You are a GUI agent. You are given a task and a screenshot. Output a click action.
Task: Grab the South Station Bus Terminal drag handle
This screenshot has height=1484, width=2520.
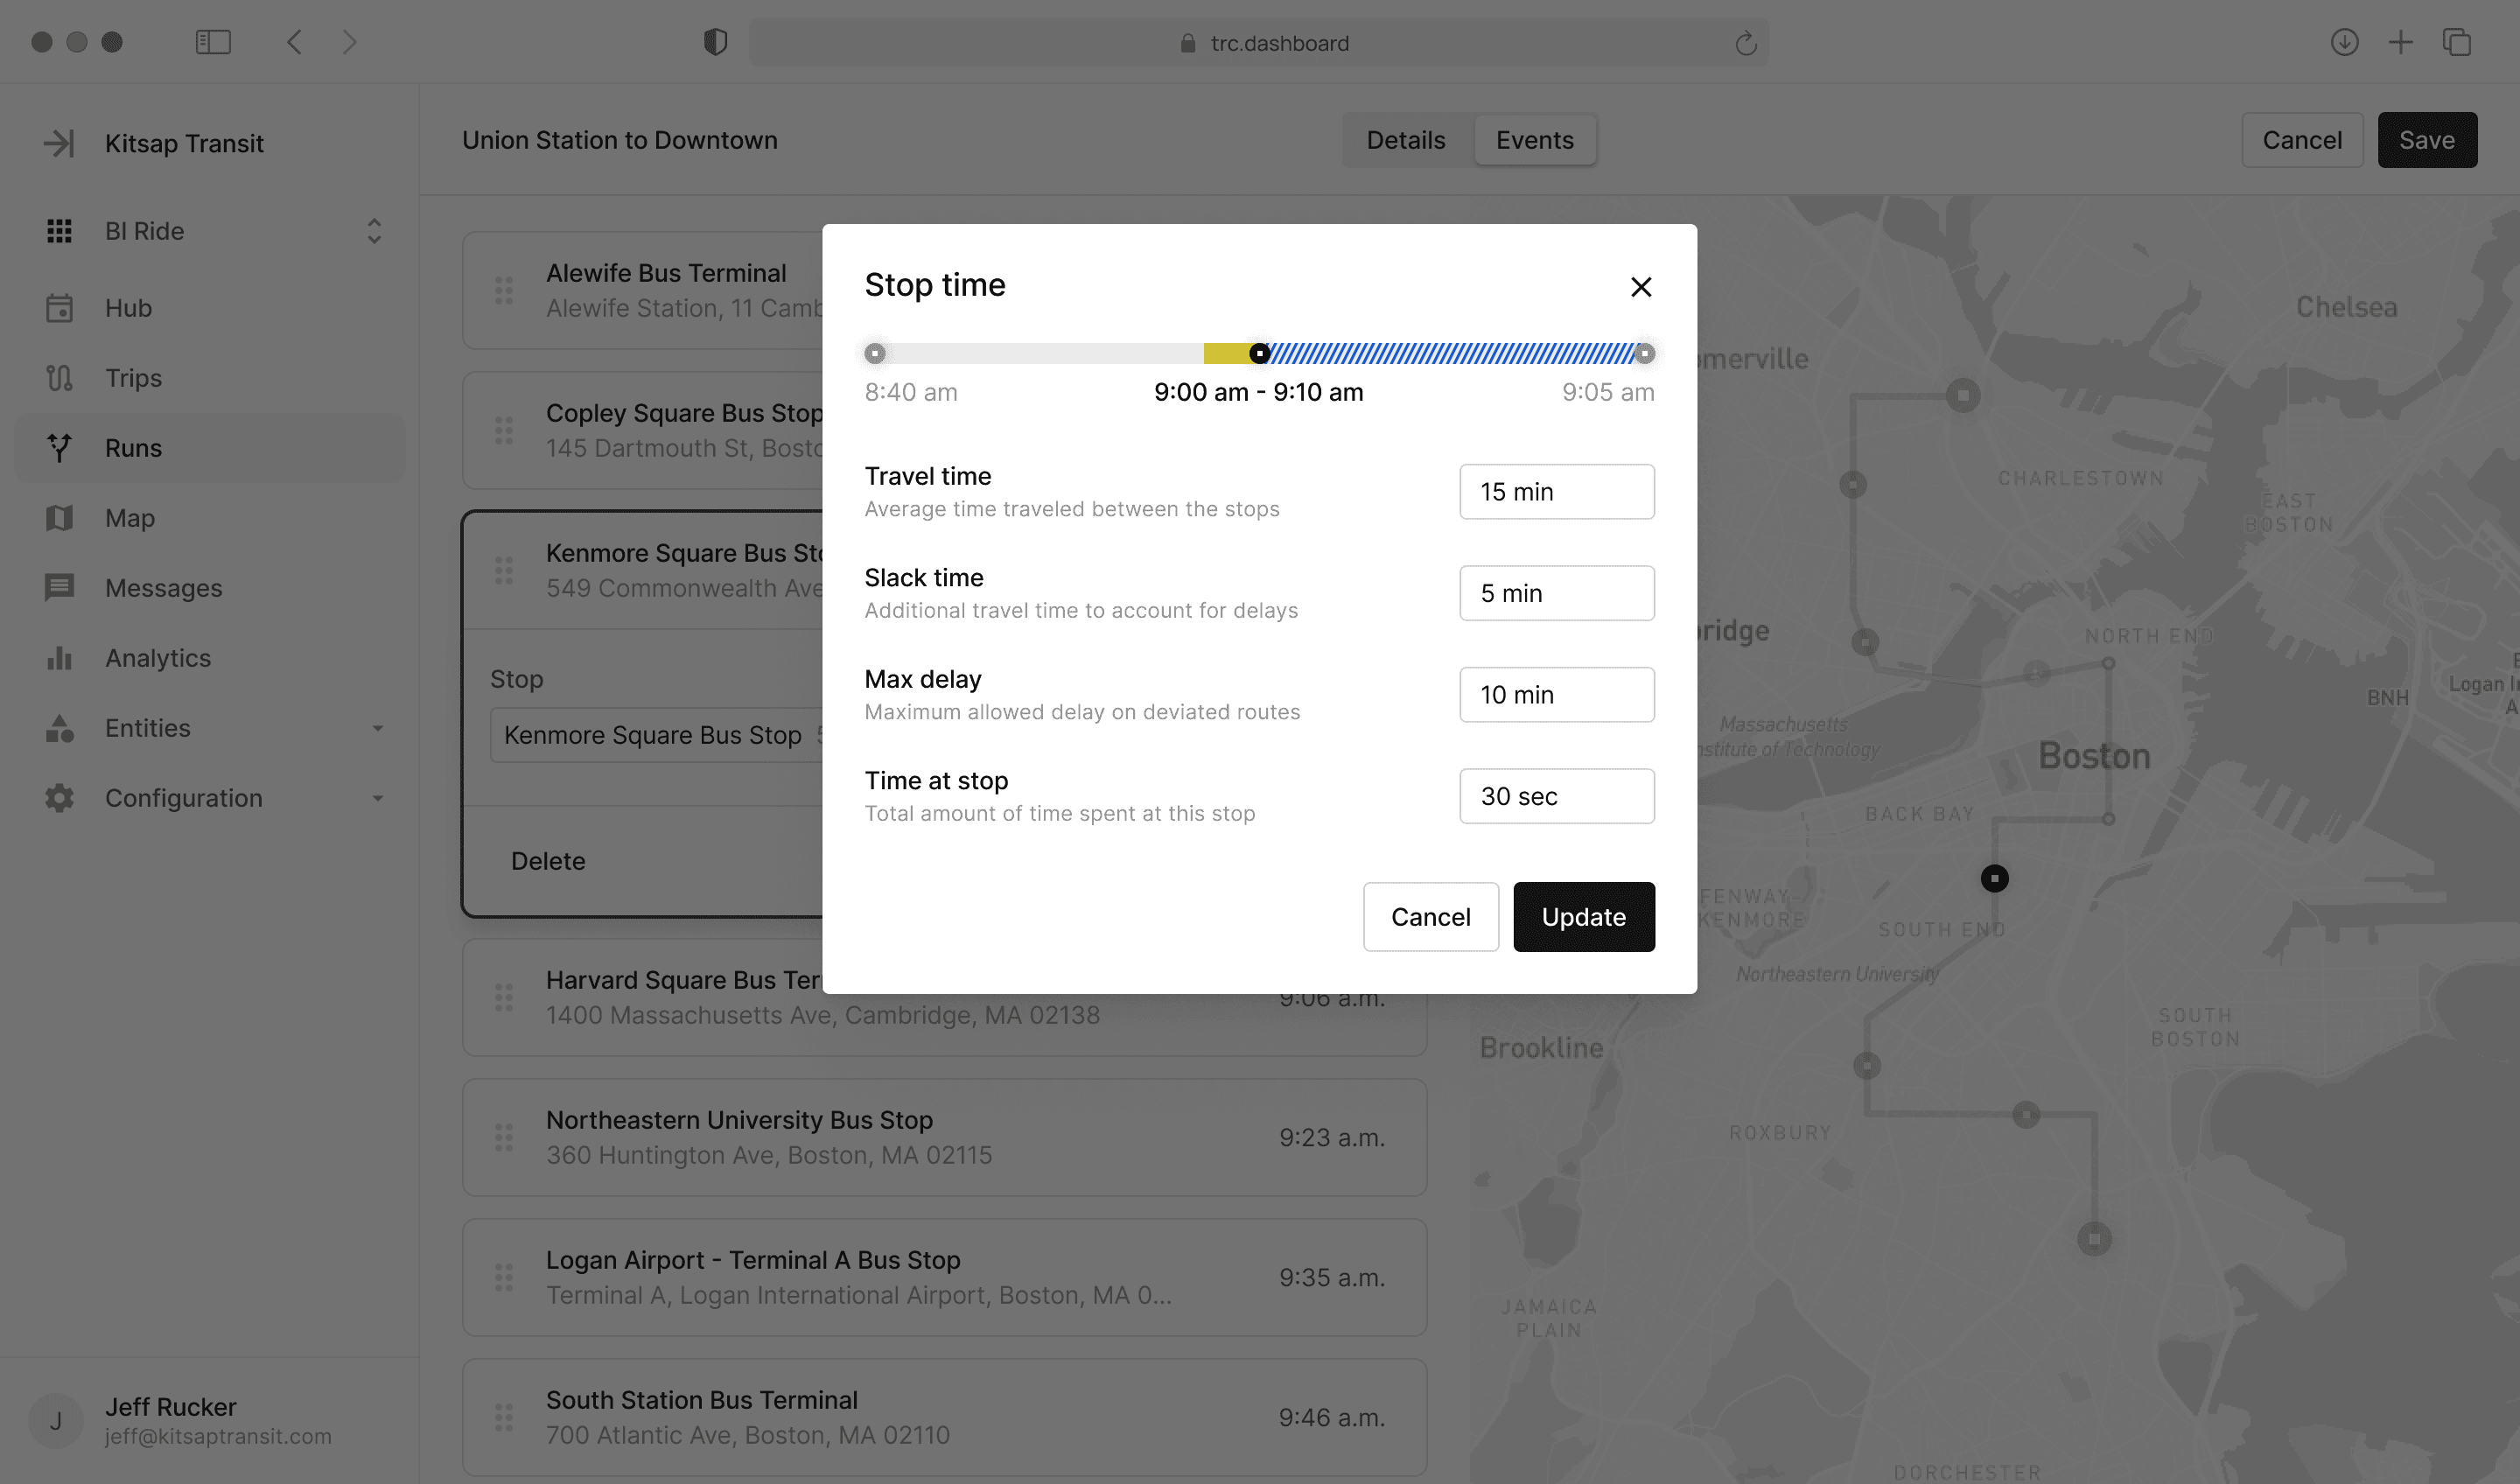(504, 1417)
